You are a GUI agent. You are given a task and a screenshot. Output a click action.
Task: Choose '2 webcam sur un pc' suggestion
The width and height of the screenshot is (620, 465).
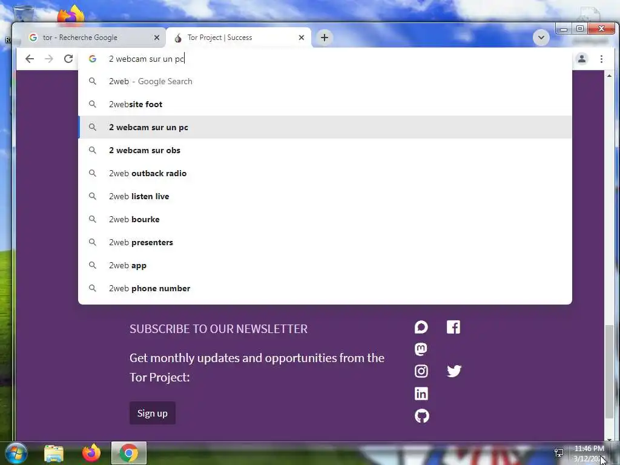[x=325, y=127]
